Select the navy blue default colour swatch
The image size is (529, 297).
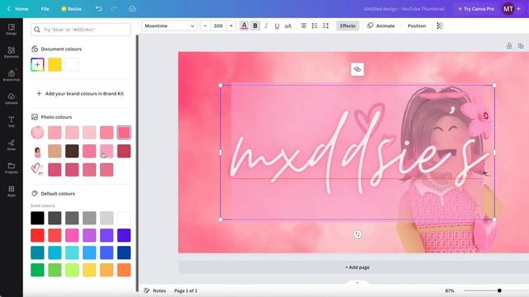(124, 252)
